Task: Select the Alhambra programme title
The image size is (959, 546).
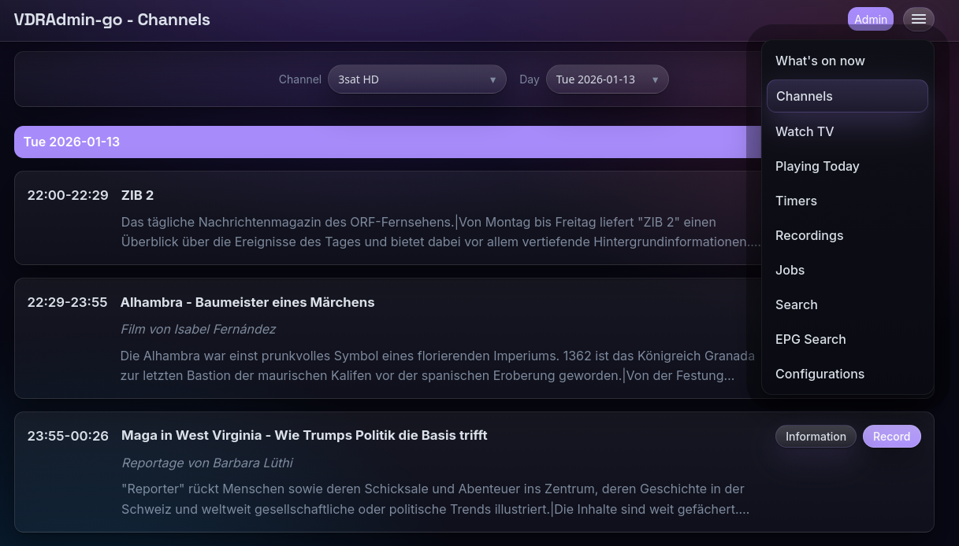Action: point(247,302)
